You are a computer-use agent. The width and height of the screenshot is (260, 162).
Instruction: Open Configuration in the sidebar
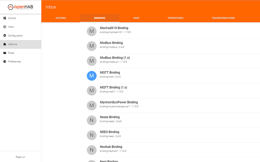15,36
